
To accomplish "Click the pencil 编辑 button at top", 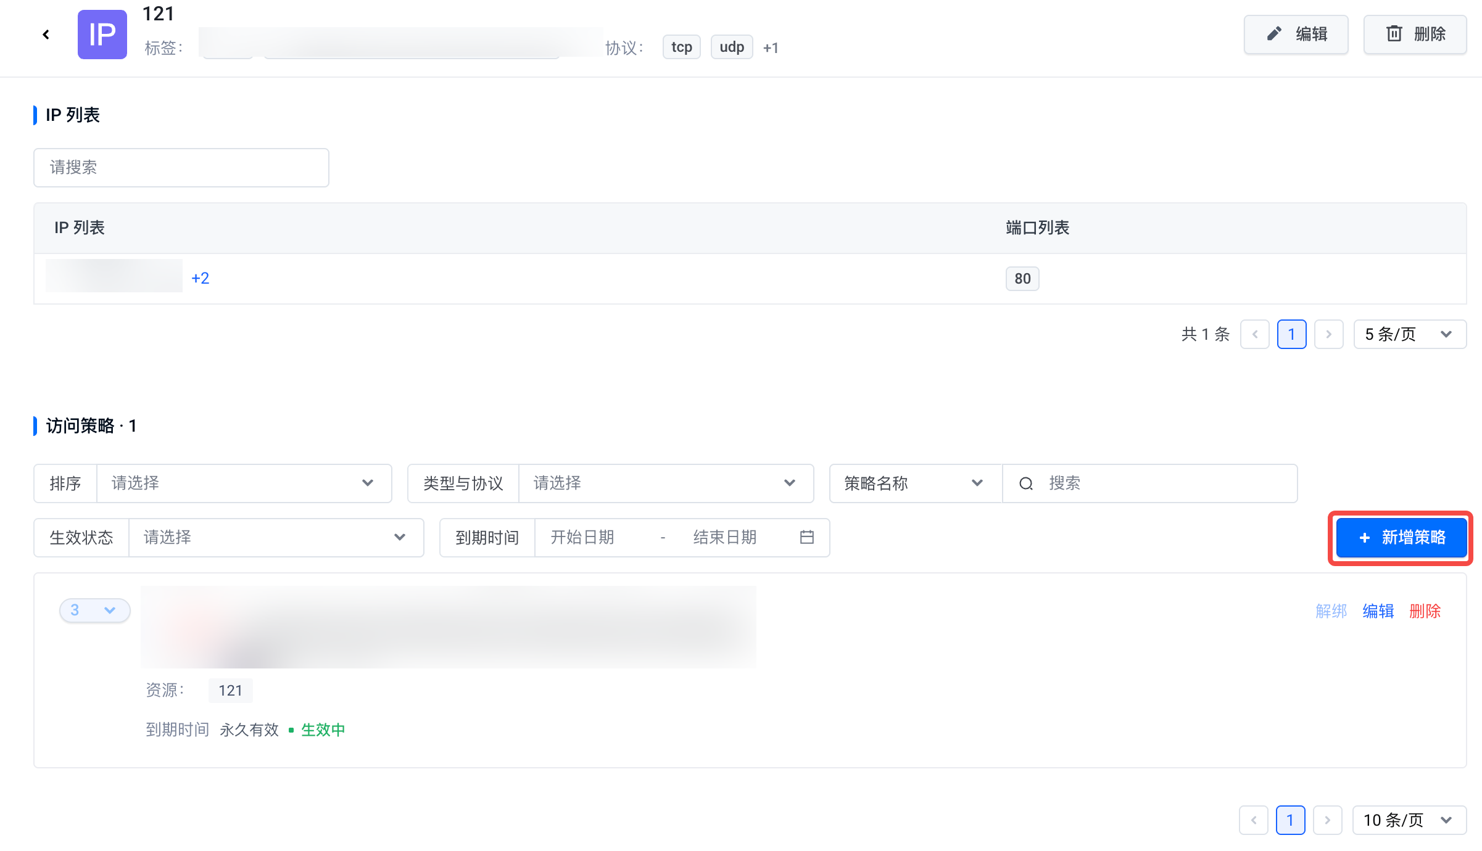I will click(1296, 35).
